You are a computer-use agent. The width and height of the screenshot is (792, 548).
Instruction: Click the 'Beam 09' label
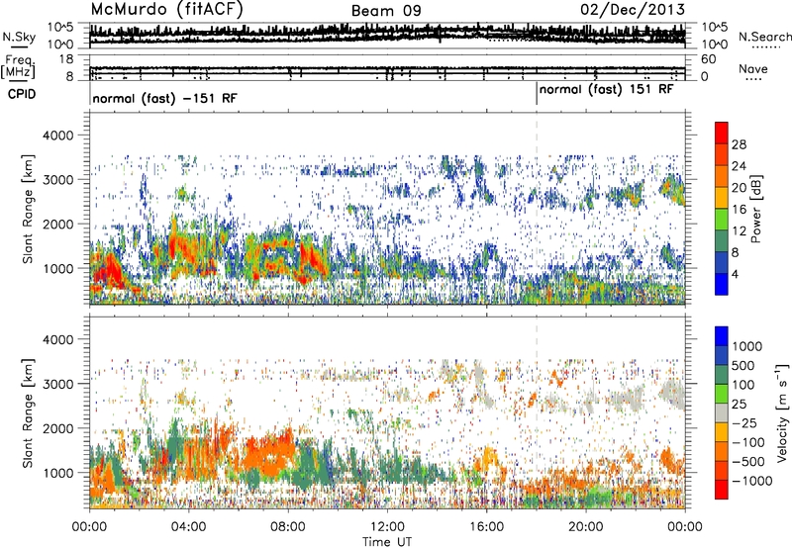point(386,11)
